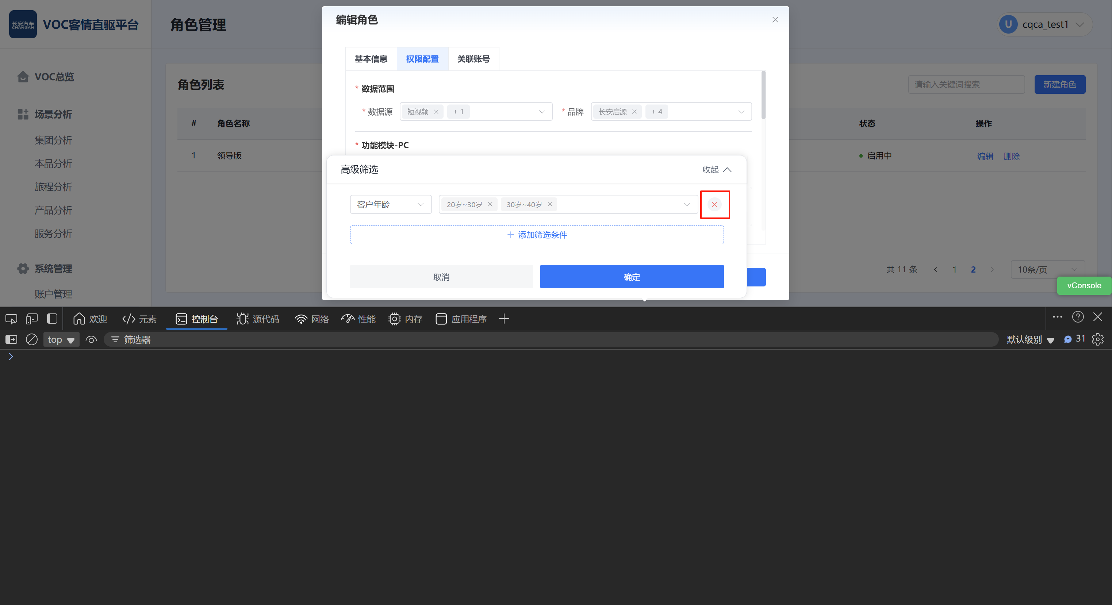Remove the 30岁~40岁 age tag
This screenshot has height=605, width=1112.
click(x=550, y=205)
